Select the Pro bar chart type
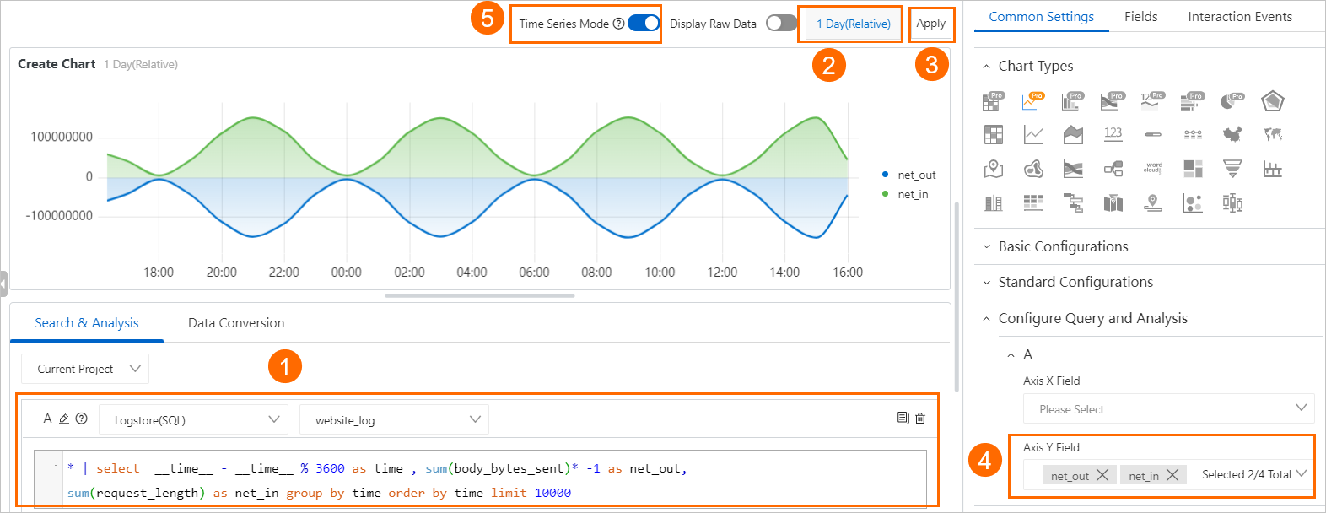The image size is (1326, 513). tap(1192, 102)
